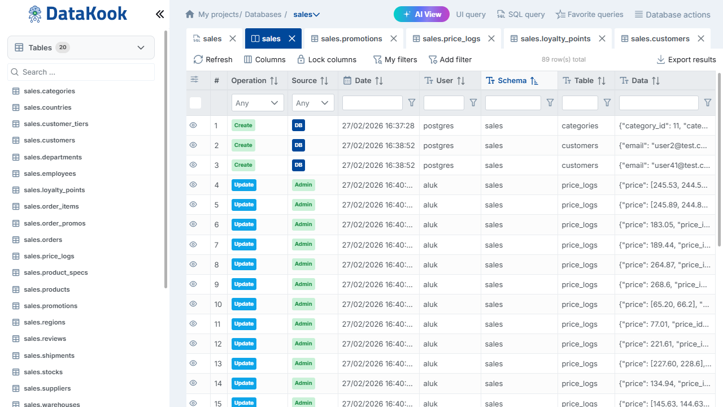
Task: View row 9 details eye icon
Action: (193, 284)
